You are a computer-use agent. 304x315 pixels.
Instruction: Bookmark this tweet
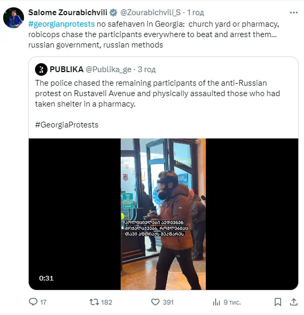point(278,302)
